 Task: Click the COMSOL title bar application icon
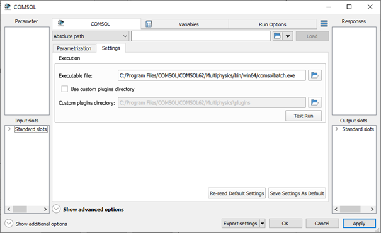tap(8, 7)
